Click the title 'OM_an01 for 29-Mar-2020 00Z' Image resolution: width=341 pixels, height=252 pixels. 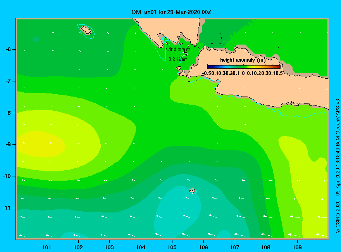point(171,12)
